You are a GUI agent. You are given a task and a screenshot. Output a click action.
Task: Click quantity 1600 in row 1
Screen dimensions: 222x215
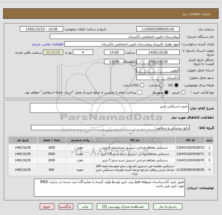tap(51, 147)
